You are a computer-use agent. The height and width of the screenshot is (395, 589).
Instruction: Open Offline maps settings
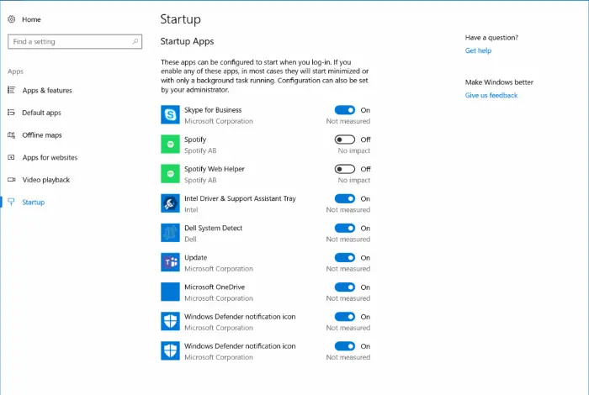tap(42, 135)
